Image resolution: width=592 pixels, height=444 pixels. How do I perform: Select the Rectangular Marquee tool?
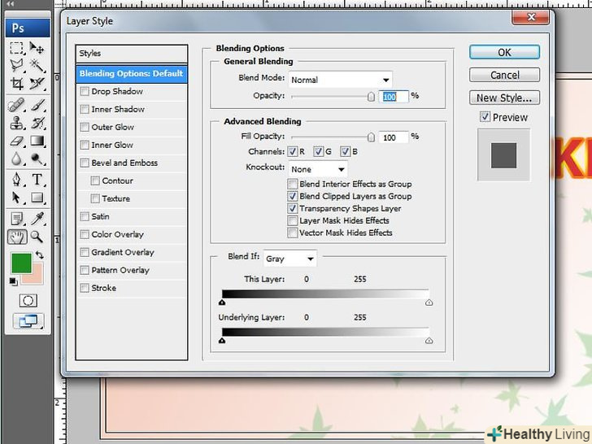(16, 48)
